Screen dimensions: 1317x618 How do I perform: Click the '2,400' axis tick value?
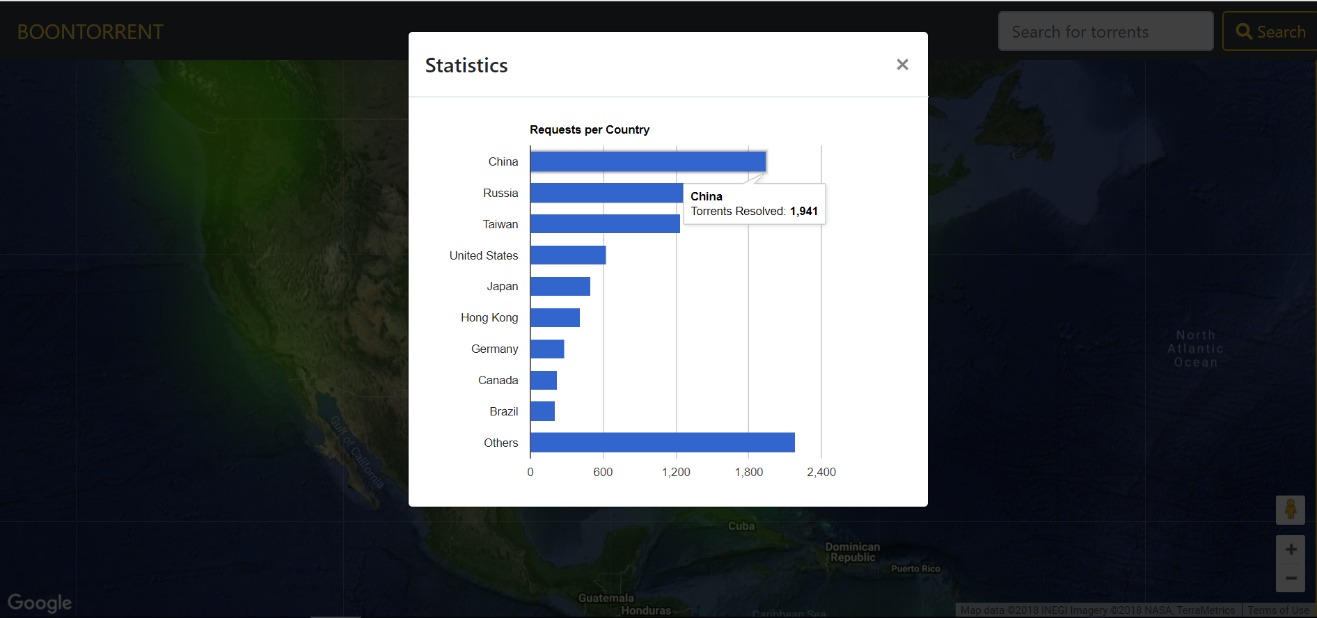tap(821, 472)
